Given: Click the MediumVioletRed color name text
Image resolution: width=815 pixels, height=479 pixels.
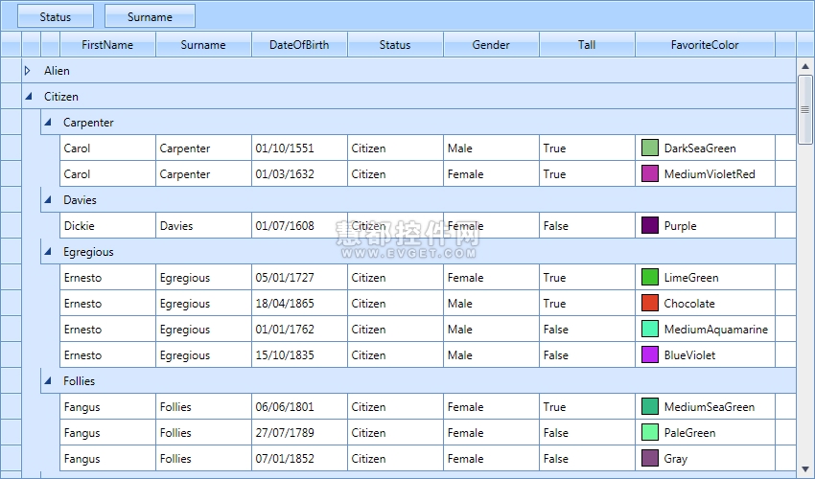Looking at the screenshot, I should 710,174.
